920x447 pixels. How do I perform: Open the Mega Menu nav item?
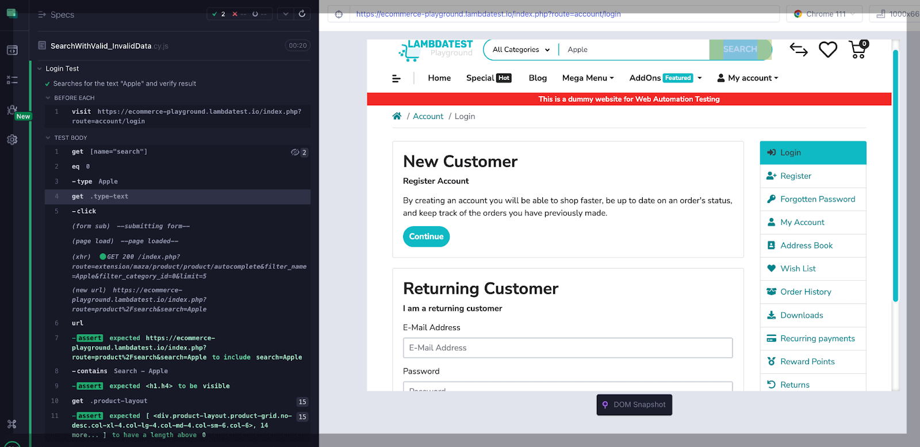[588, 78]
